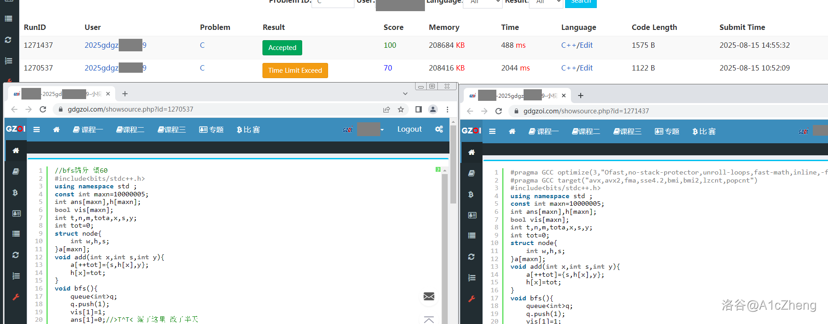Open the browser three-dot menu in left window

pyautogui.click(x=447, y=109)
